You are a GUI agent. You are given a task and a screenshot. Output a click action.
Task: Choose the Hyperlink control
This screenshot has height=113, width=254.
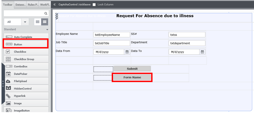point(26,96)
